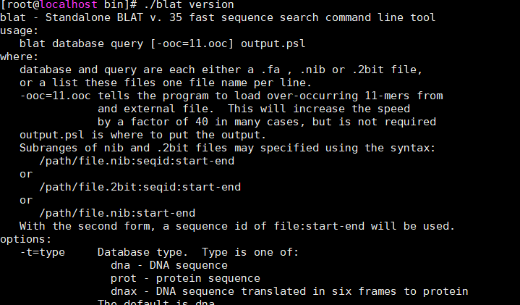This screenshot has width=520, height=305.
Task: Click the 'where:' heading line
Action: (x=20, y=57)
